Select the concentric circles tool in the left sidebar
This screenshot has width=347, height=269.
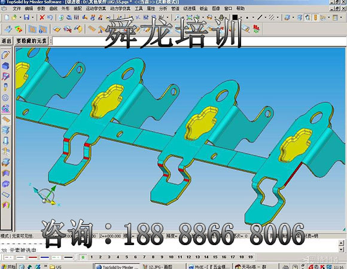coord(5,97)
